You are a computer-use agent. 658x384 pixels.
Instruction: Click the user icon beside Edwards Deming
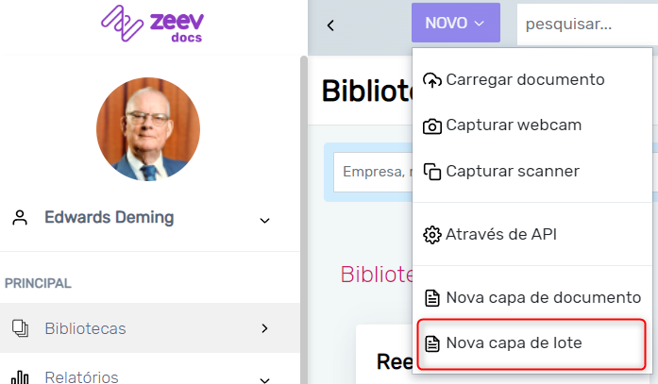20,218
